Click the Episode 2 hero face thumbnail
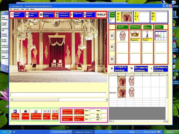 click(x=131, y=92)
